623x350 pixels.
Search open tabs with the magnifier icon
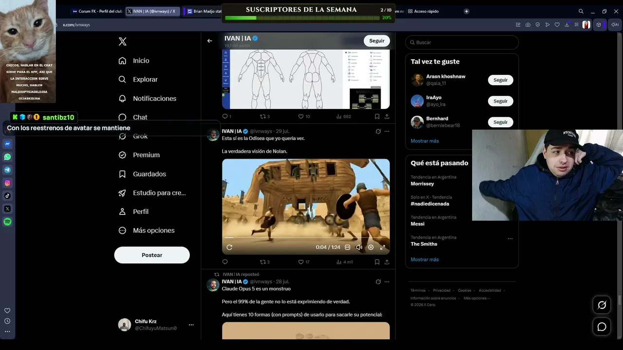point(581,11)
